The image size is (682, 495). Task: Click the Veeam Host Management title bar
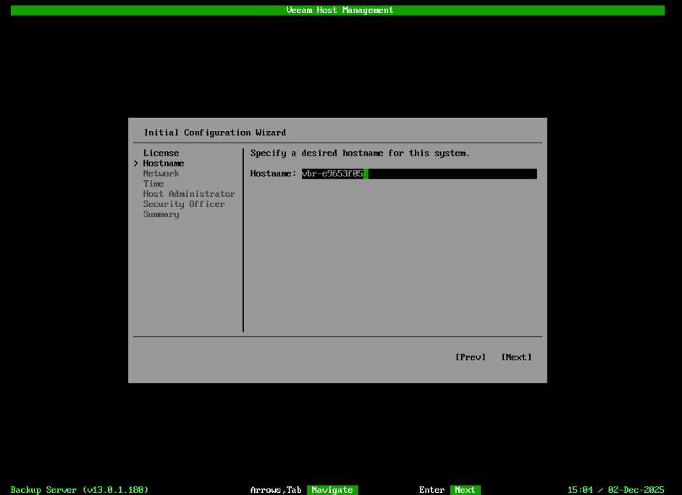point(339,9)
